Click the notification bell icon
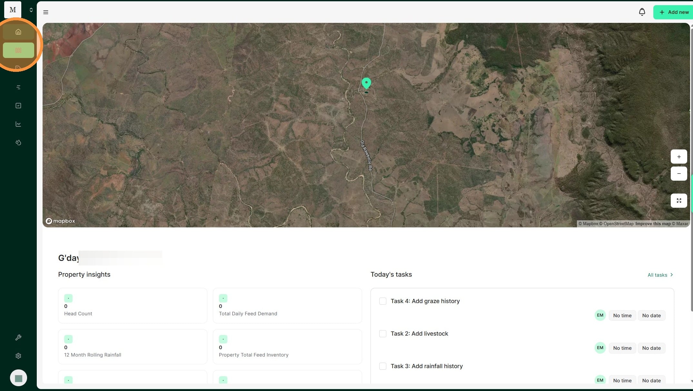 [x=642, y=12]
